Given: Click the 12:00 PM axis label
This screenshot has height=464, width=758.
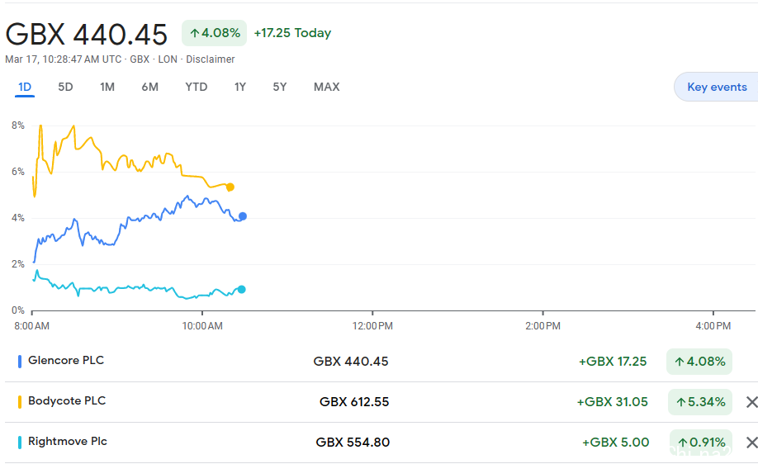Looking at the screenshot, I should tap(372, 326).
